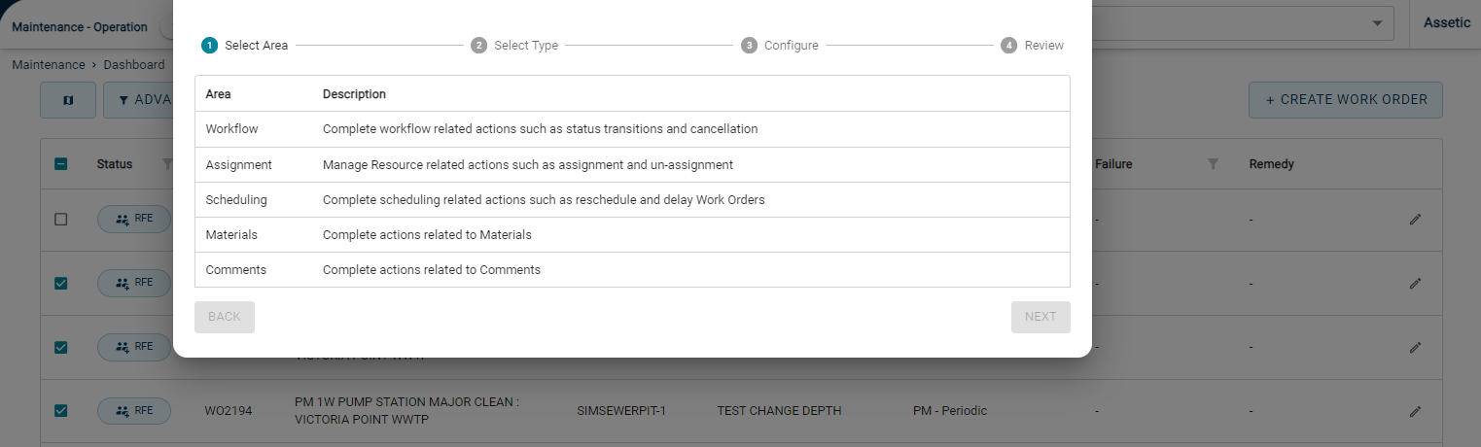Select the Comments area row

(632, 270)
